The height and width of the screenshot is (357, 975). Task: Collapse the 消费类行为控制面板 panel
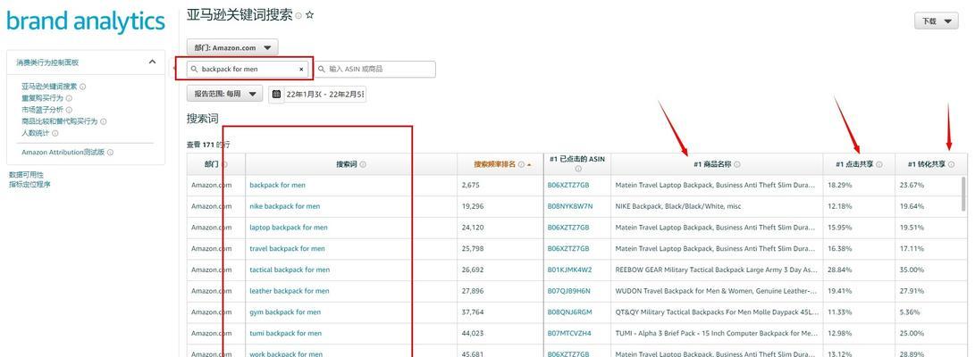[152, 62]
